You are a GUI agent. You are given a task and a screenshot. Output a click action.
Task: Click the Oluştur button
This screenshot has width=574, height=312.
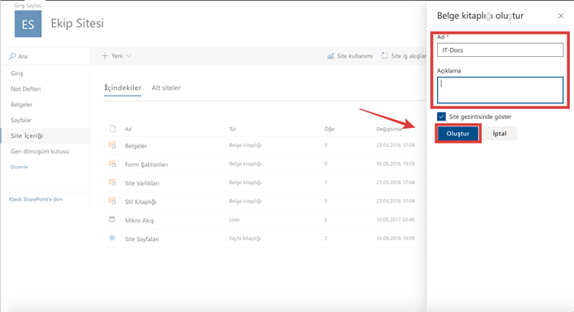[458, 134]
